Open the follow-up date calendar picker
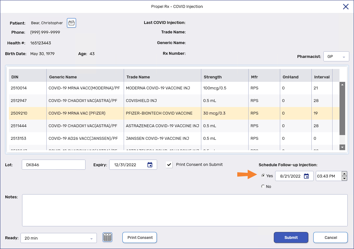This screenshot has width=354, height=249. (x=306, y=176)
